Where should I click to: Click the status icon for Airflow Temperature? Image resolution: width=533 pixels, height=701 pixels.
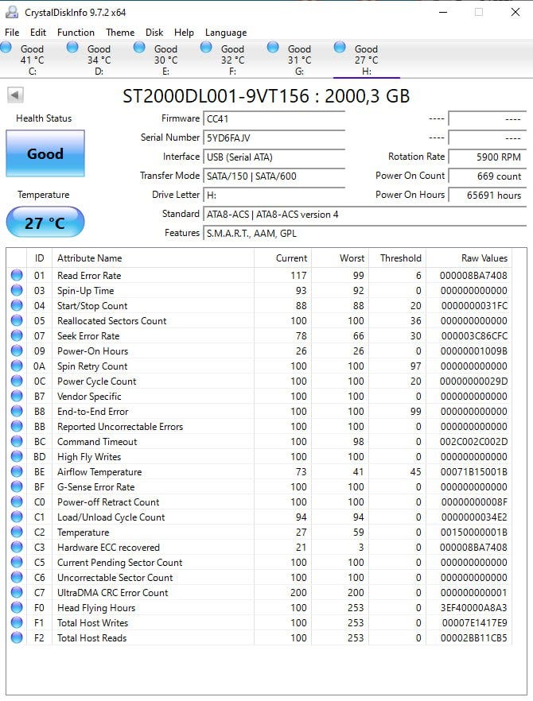17,471
